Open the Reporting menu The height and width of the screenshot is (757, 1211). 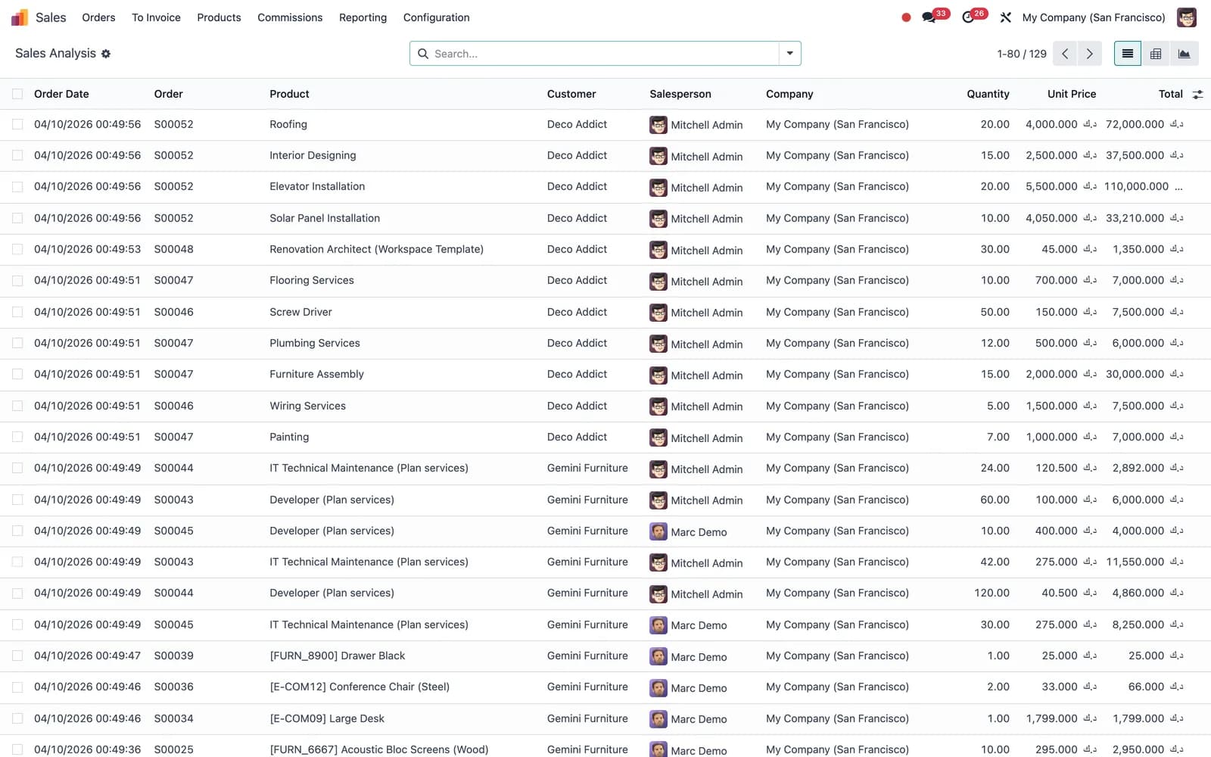point(363,17)
